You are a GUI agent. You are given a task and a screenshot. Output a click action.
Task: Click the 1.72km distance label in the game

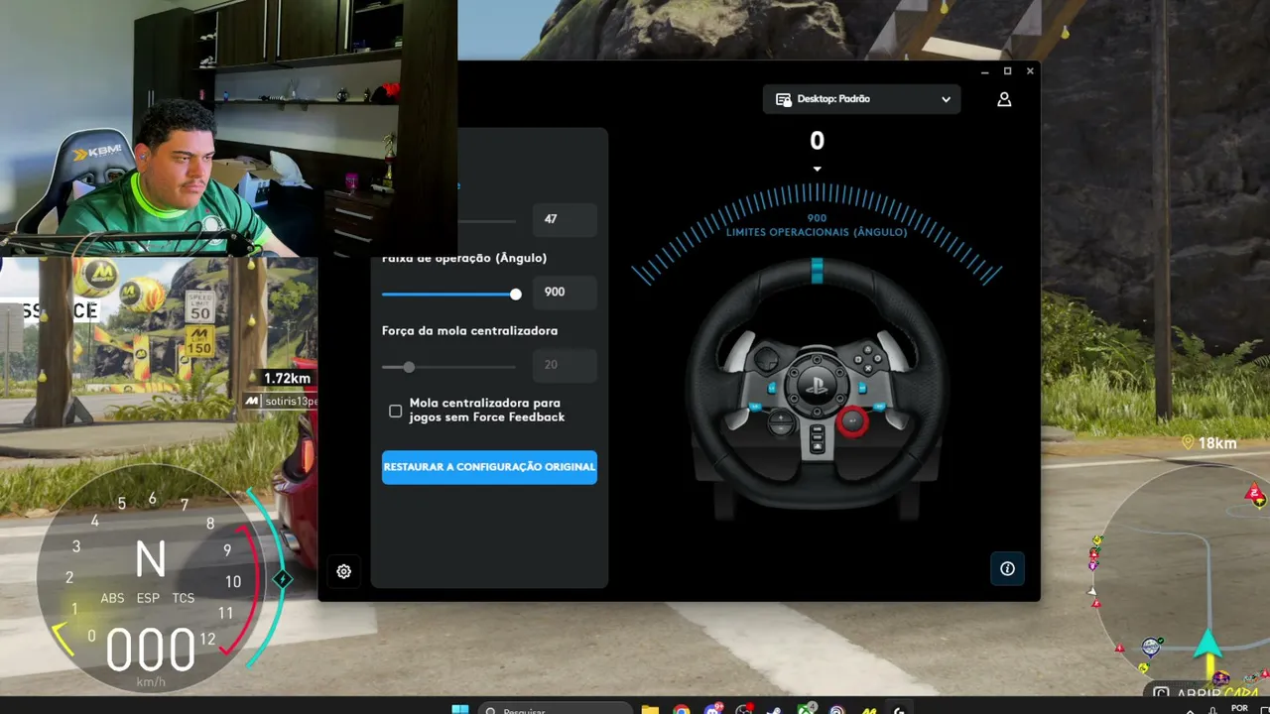(287, 378)
